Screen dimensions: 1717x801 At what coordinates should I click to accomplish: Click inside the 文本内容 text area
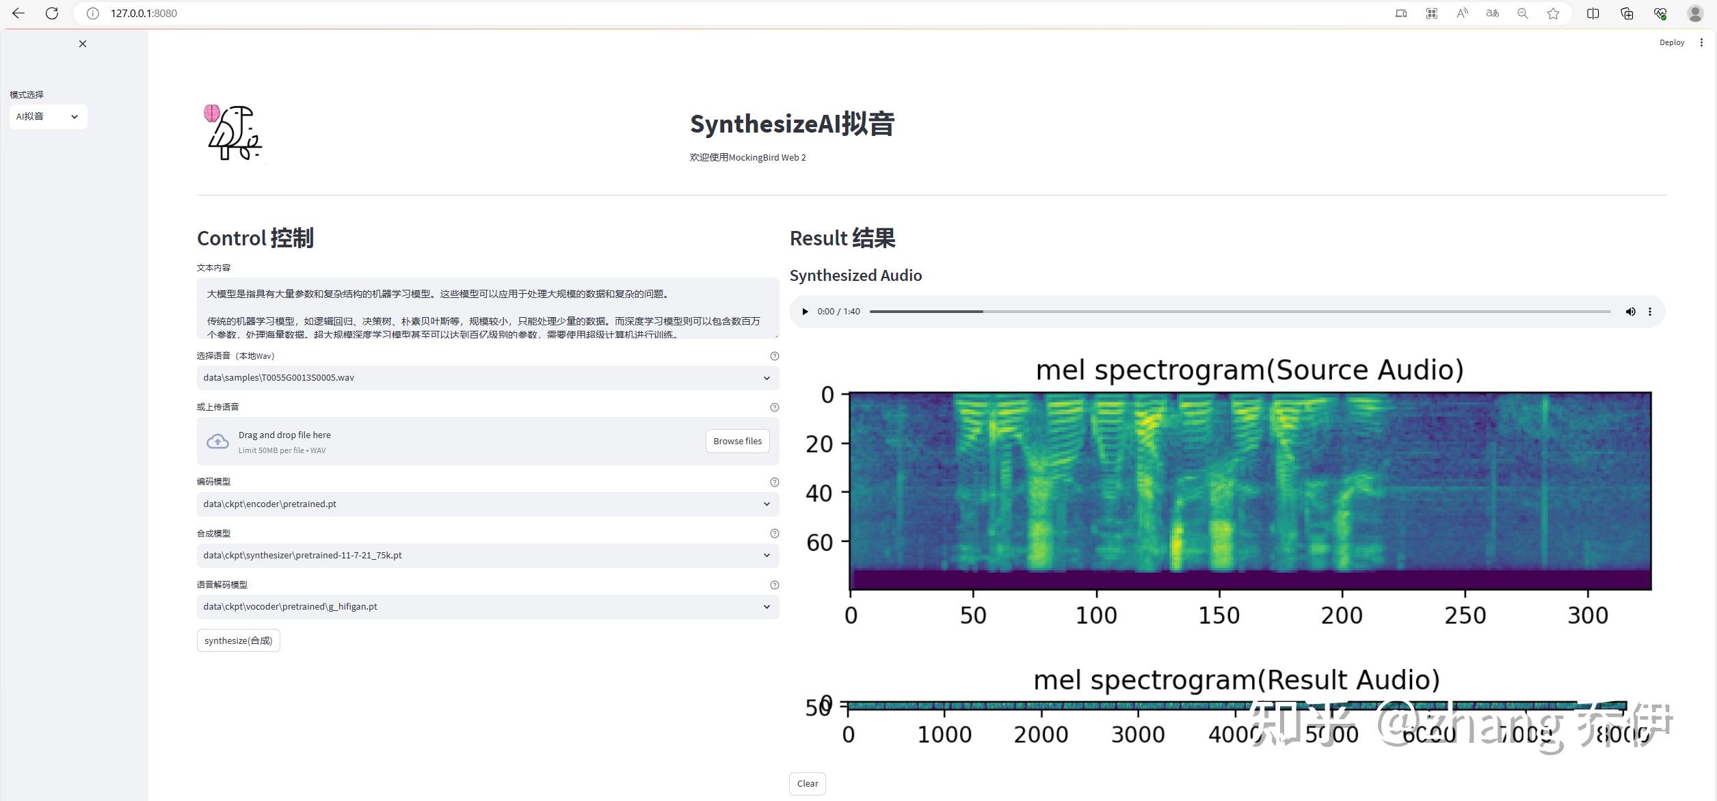[x=488, y=308]
